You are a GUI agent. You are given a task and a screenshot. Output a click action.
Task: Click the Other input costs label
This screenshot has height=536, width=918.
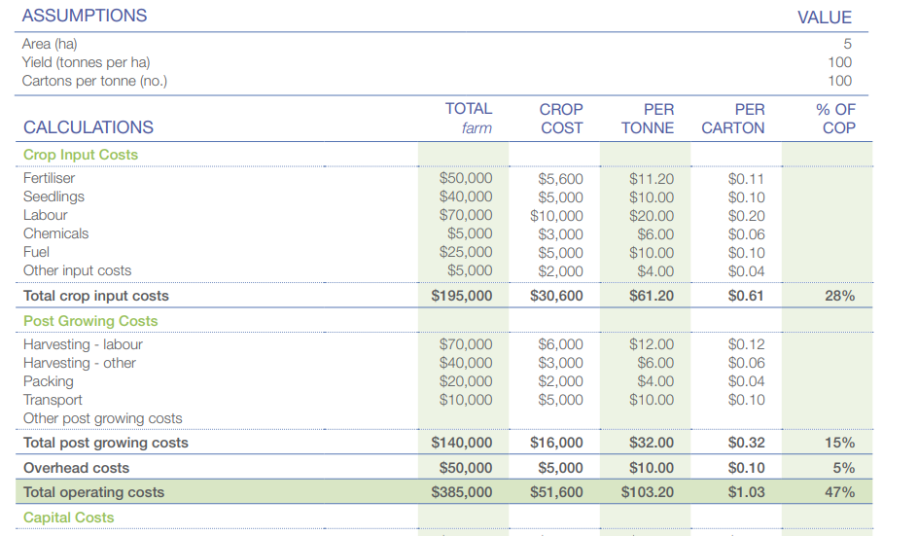coord(77,270)
